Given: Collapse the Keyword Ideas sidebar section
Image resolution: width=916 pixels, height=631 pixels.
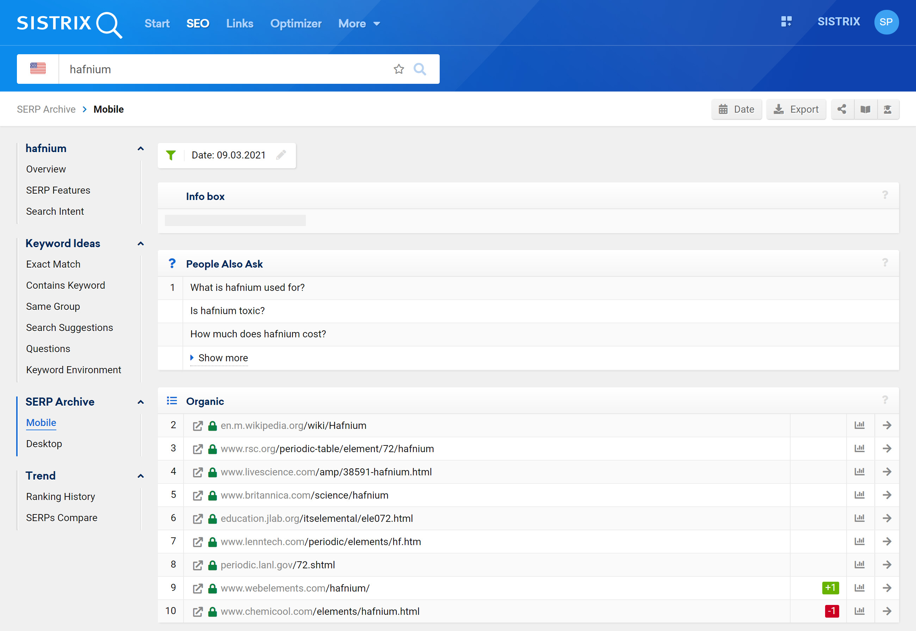Looking at the screenshot, I should [x=141, y=244].
